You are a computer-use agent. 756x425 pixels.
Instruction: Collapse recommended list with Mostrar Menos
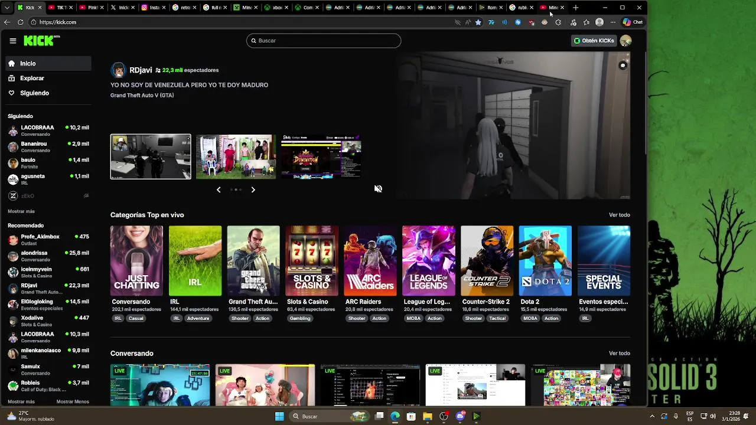[73, 402]
